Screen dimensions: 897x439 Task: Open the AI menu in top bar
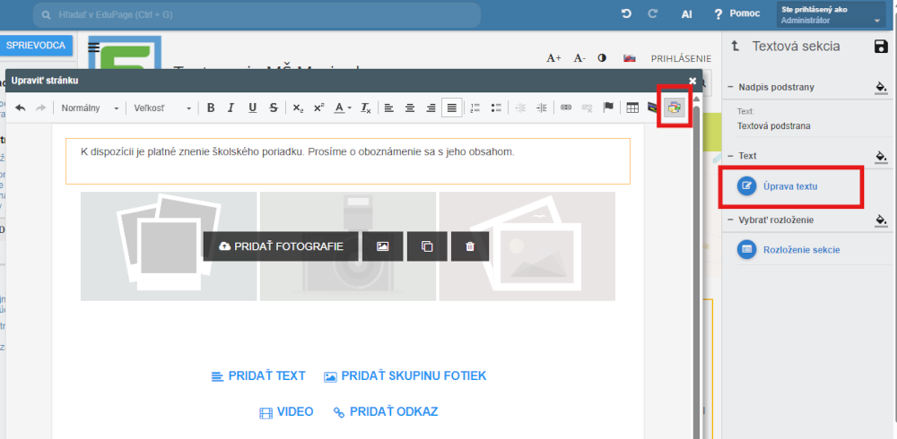point(686,14)
